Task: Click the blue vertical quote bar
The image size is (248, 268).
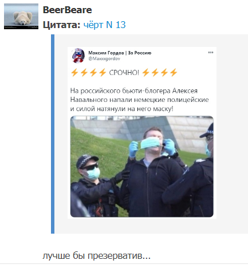Action: [x=53, y=134]
